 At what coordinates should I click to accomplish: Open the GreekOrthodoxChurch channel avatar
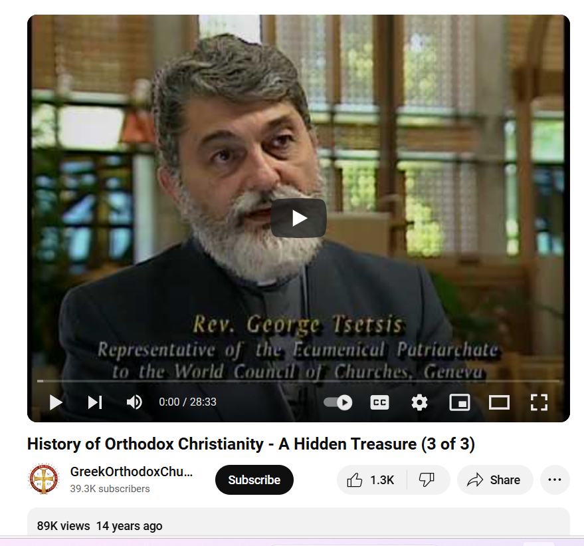[x=44, y=479]
